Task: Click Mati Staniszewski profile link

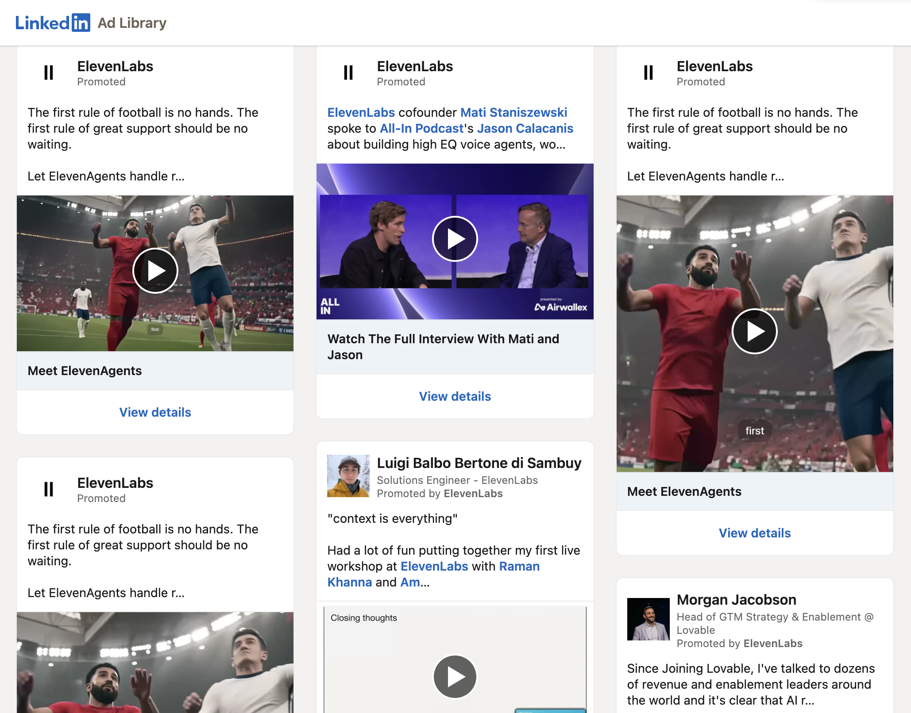Action: pos(514,112)
